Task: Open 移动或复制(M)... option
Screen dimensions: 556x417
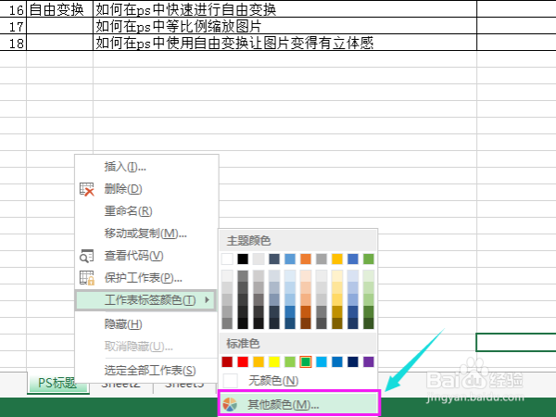Action: click(145, 234)
